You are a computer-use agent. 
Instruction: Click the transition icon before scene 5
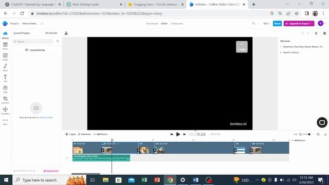tap(235, 150)
